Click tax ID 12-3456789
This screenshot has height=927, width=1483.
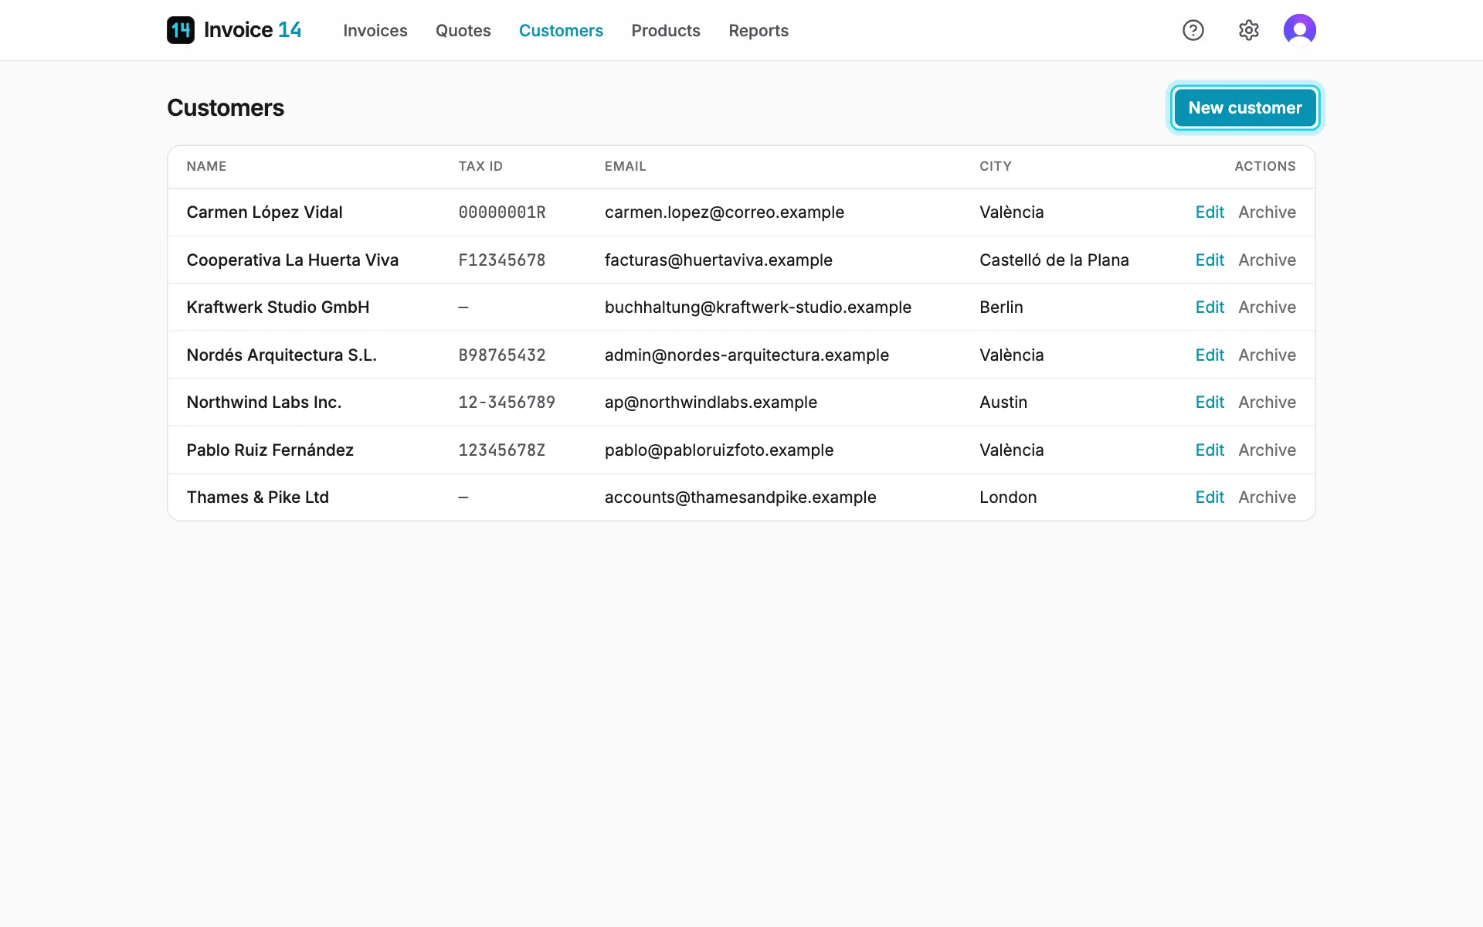tap(507, 402)
